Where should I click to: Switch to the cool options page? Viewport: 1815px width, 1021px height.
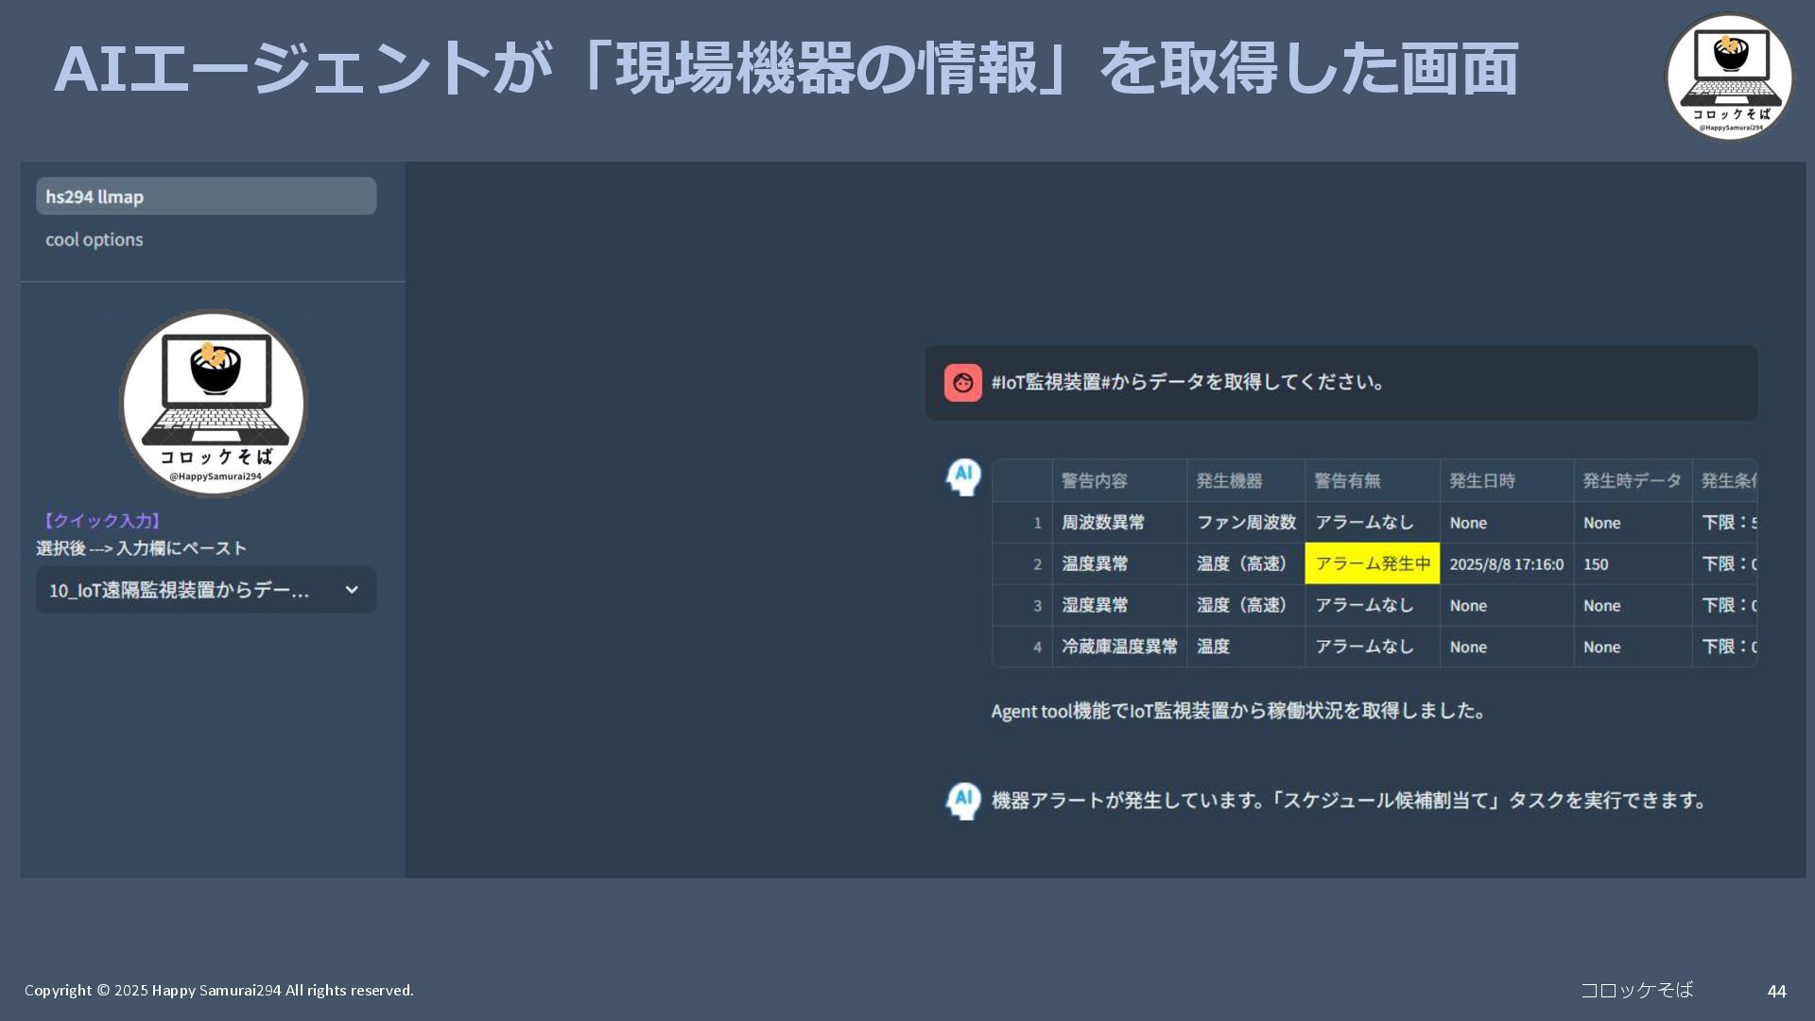tap(95, 240)
